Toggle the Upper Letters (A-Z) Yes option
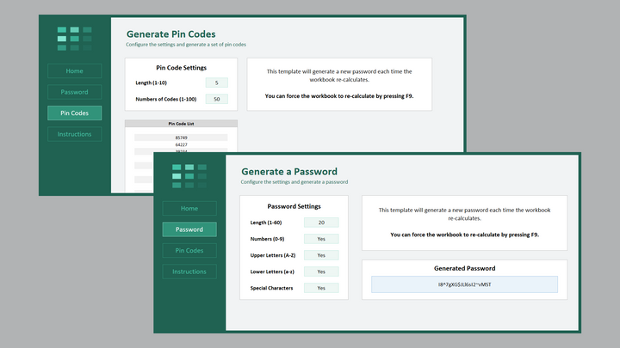 coord(321,255)
